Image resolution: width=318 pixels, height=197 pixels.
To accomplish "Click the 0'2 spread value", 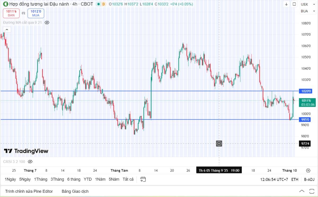I will coord(23,13).
